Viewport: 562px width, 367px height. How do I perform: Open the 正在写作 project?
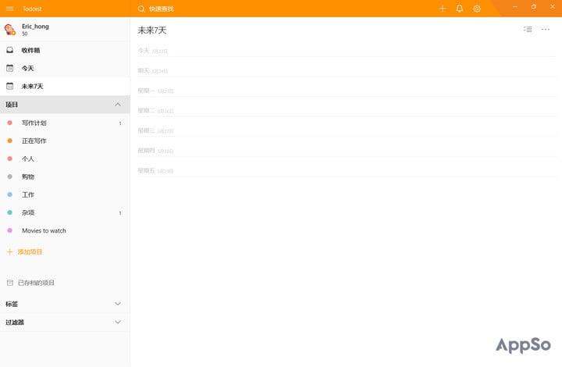tap(65, 141)
